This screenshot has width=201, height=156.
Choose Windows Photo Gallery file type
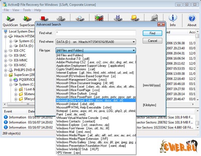96,142
